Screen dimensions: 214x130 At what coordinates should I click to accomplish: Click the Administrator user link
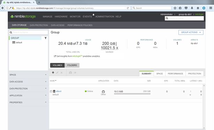point(166,14)
